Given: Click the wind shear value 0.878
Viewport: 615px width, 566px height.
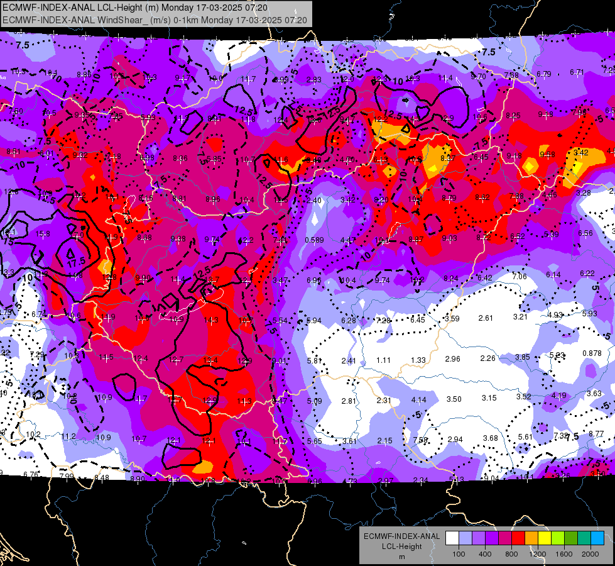Looking at the screenshot, I should pyautogui.click(x=592, y=353).
